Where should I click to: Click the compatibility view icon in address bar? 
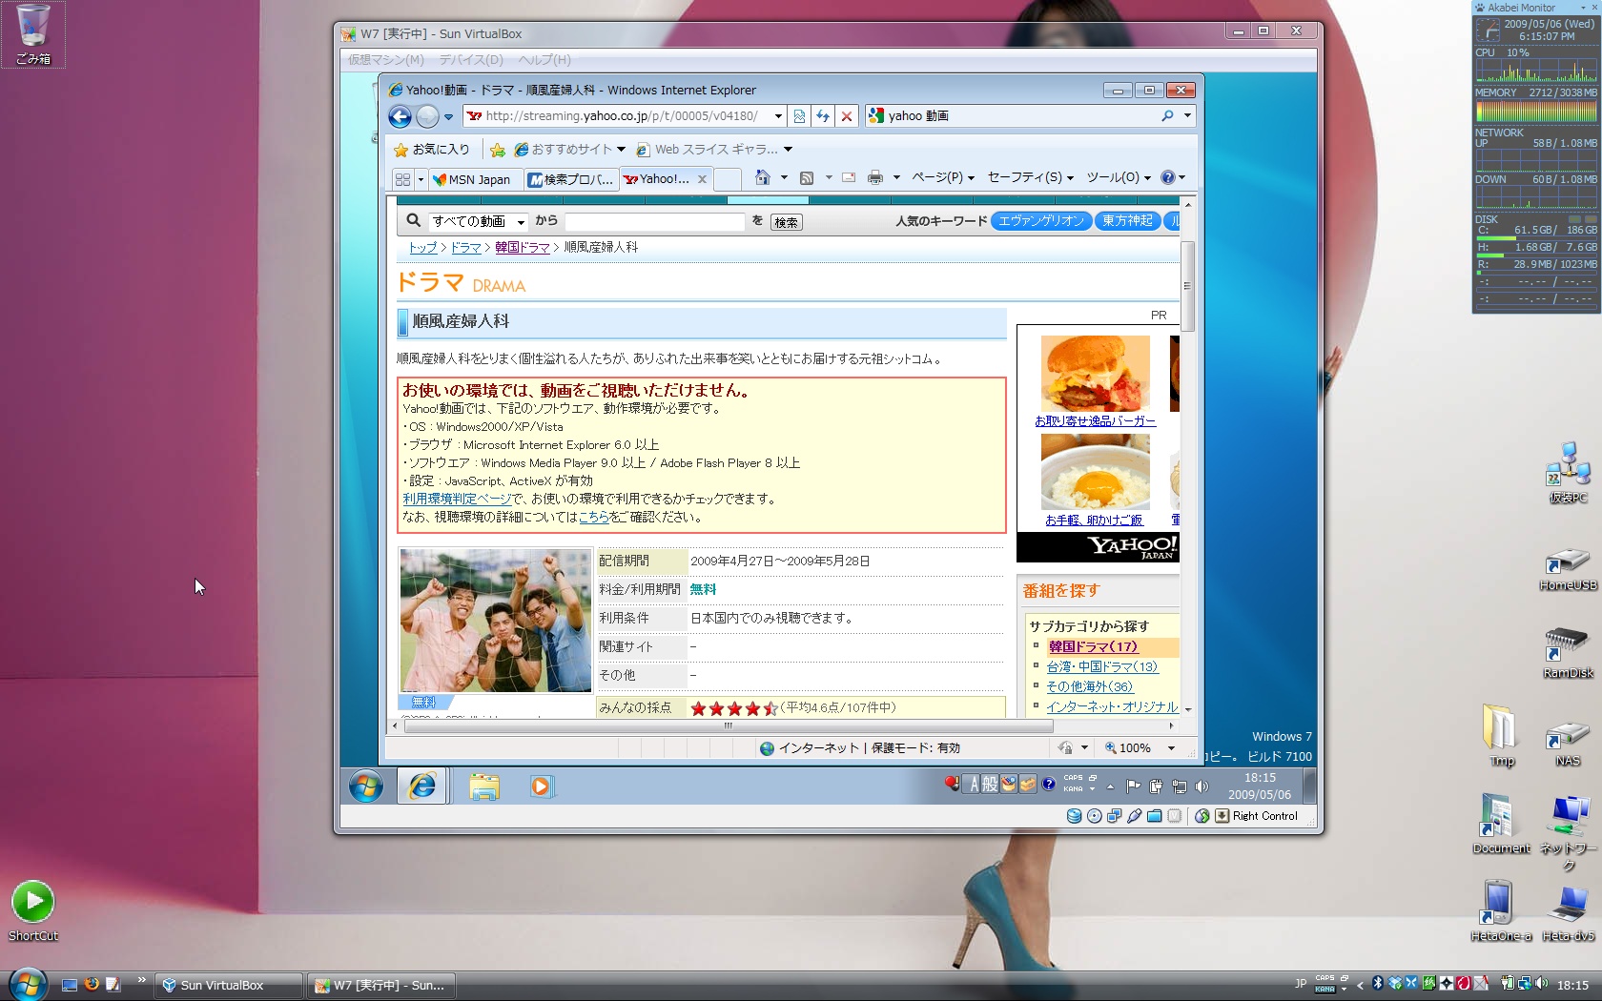pos(799,116)
